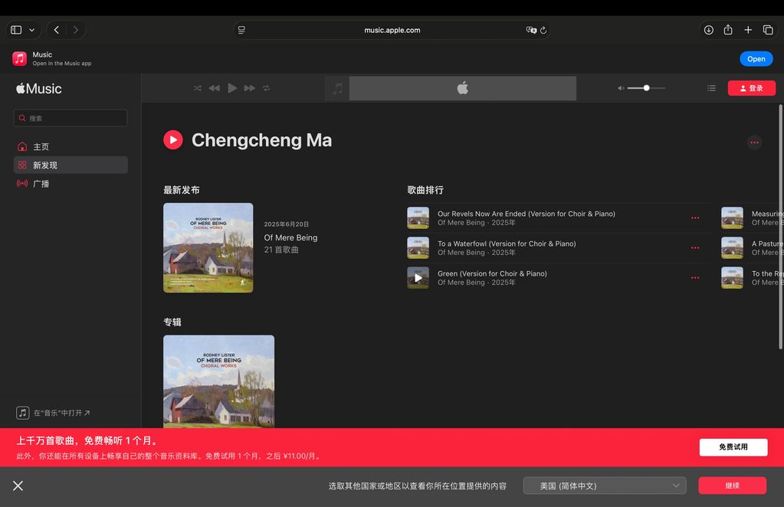Show more options for Green song
Image resolution: width=784 pixels, height=507 pixels.
coord(695,278)
